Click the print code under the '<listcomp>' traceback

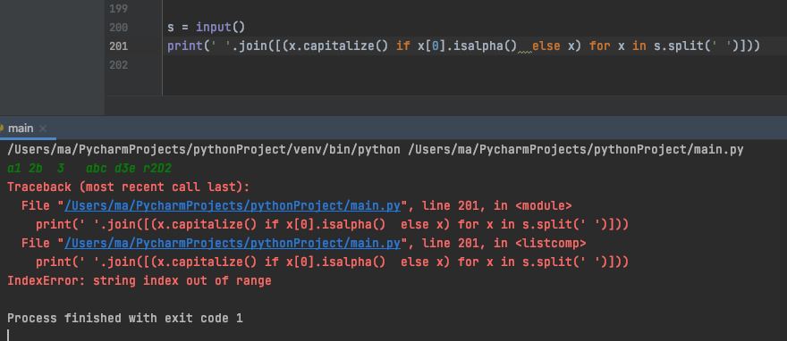pos(333,262)
